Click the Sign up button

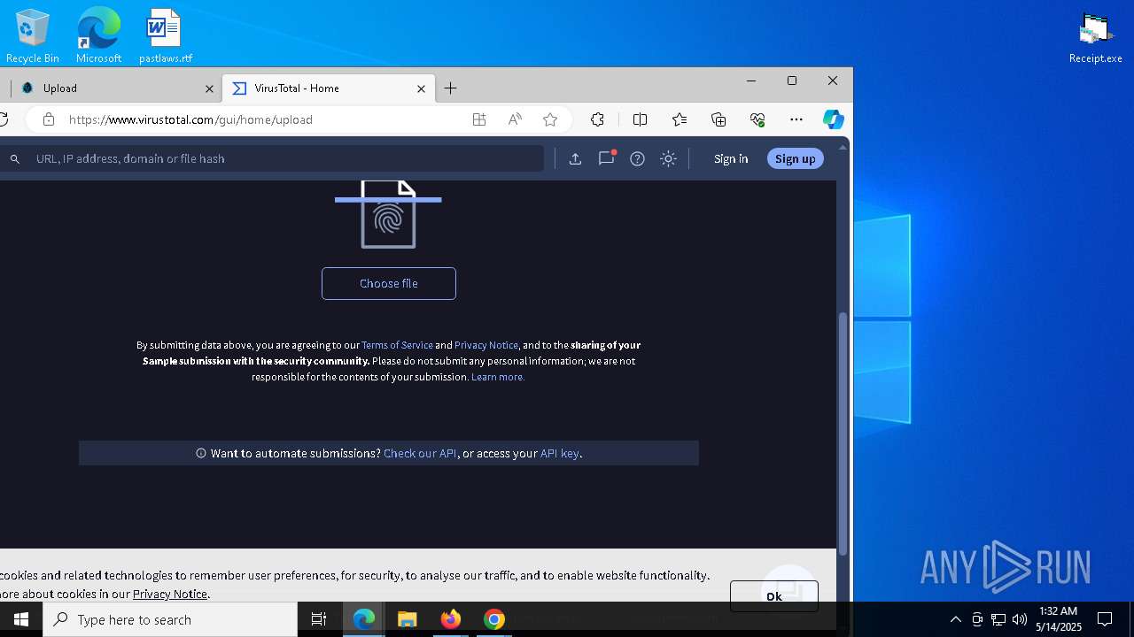coord(795,158)
